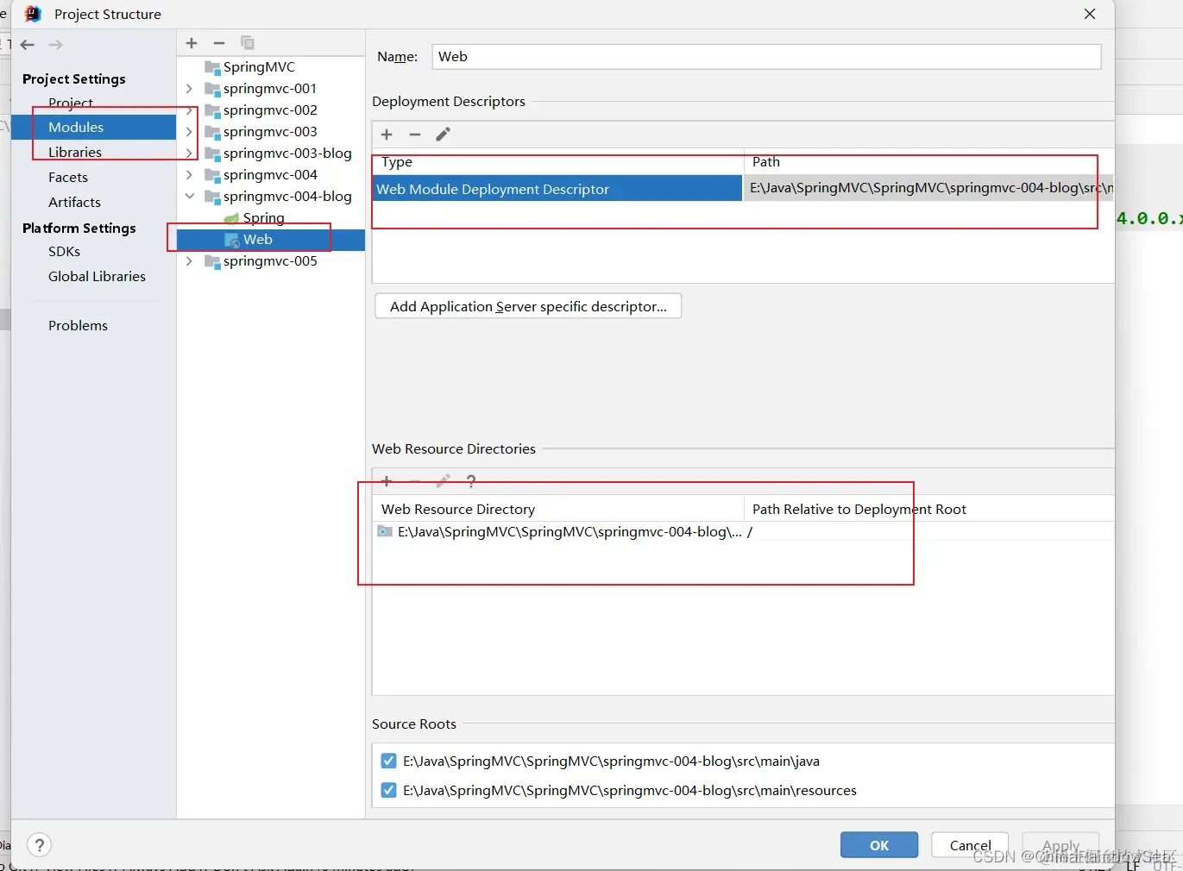Click Add Application Server specific descriptor
1183x871 pixels.
point(528,306)
